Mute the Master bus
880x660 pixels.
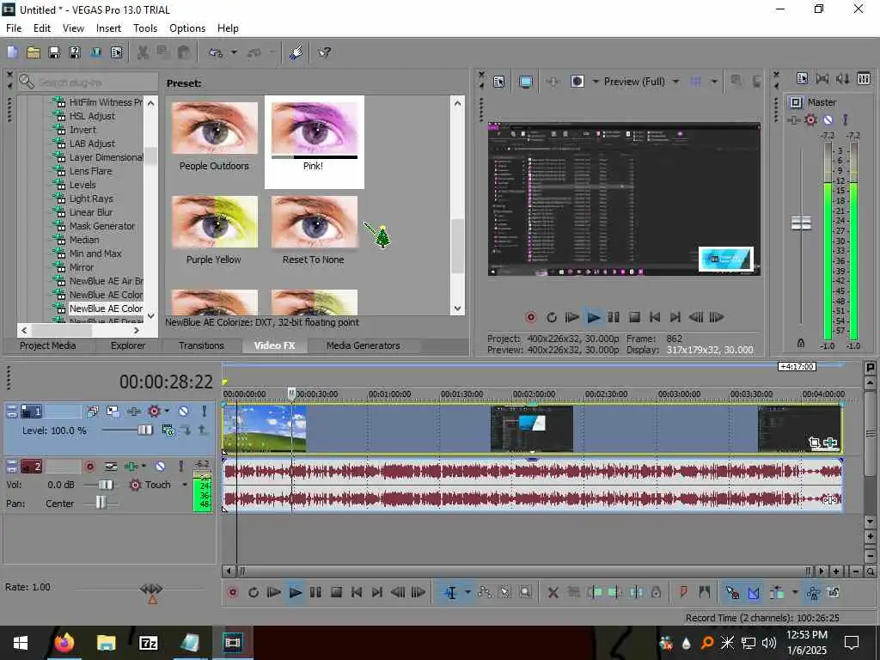pos(828,119)
